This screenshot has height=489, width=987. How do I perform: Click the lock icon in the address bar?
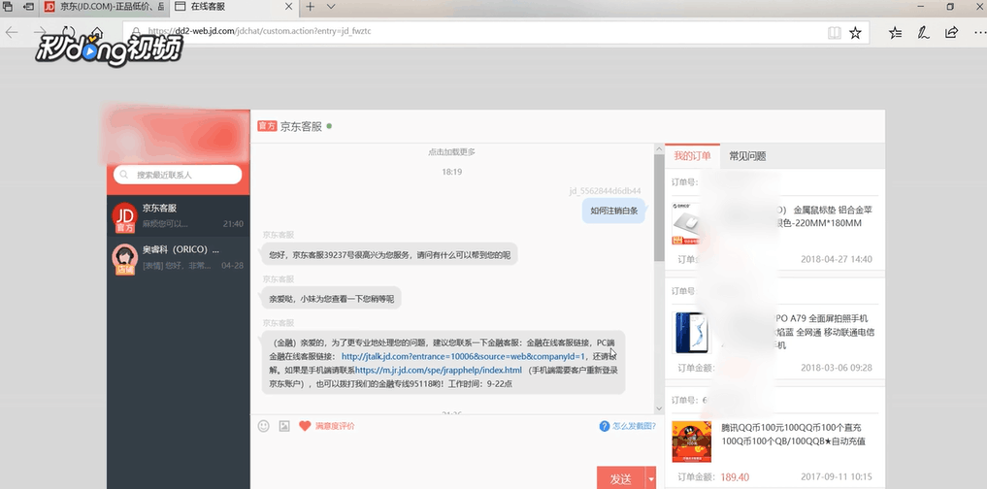135,31
